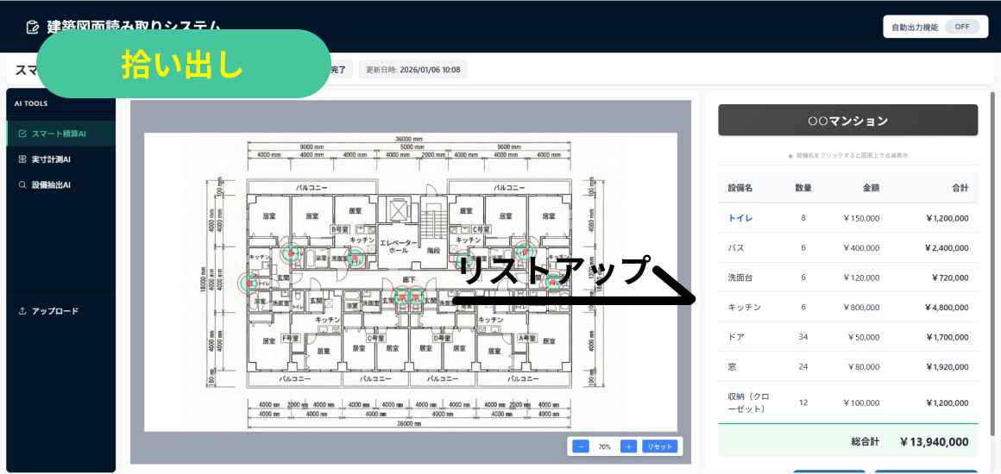Screen dimensions: 1001x474
Task: Zoom out with the minus button
Action: point(580,446)
